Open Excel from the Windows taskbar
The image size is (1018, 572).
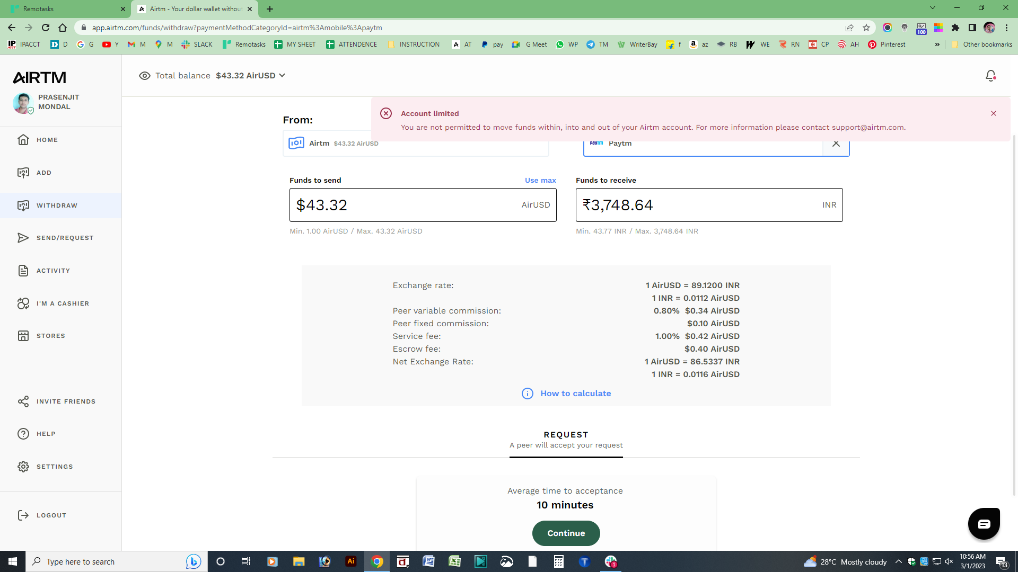click(454, 561)
